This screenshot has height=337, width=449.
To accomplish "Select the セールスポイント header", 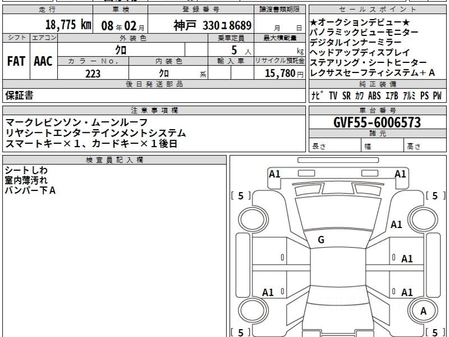I will click(378, 10).
